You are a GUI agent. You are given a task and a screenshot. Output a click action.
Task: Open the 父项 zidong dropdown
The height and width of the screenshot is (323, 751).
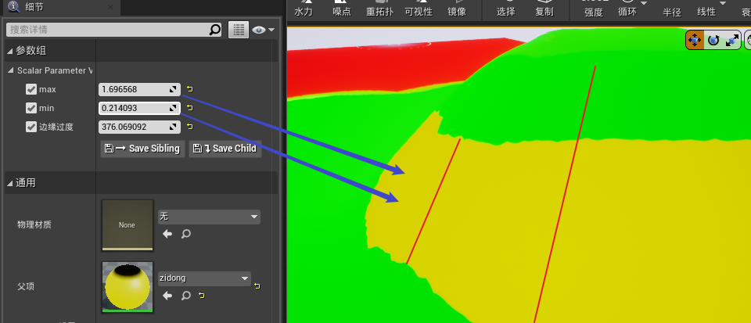pos(204,278)
